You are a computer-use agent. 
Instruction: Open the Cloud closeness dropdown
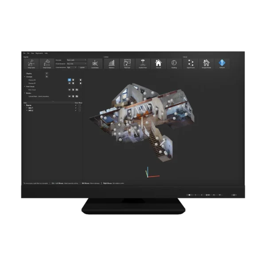77,64
